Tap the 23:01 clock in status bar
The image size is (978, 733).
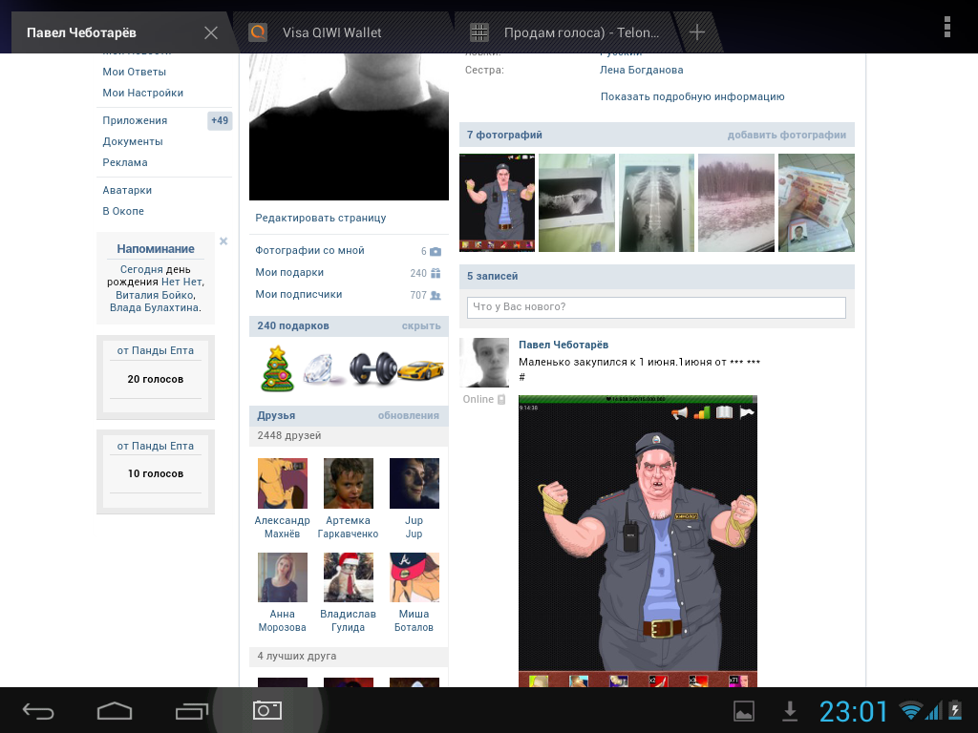click(x=853, y=711)
